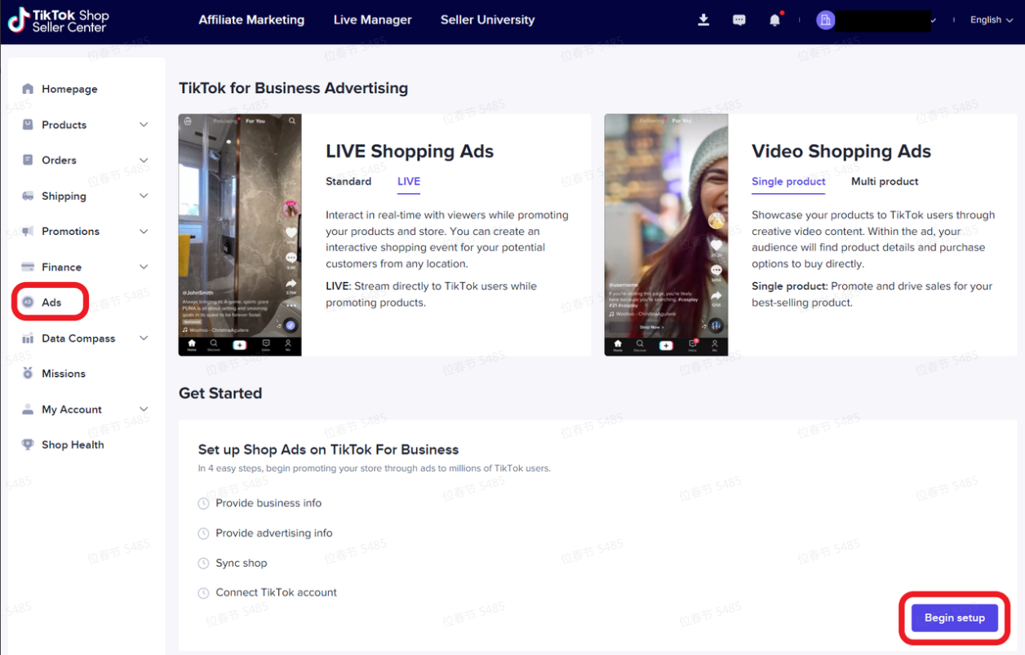The width and height of the screenshot is (1025, 655).
Task: Expand the My Account menu chevron
Action: pyautogui.click(x=144, y=409)
